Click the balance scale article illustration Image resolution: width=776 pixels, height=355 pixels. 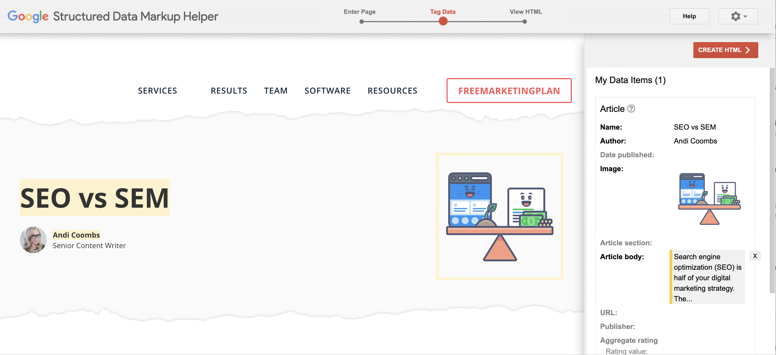point(499,217)
